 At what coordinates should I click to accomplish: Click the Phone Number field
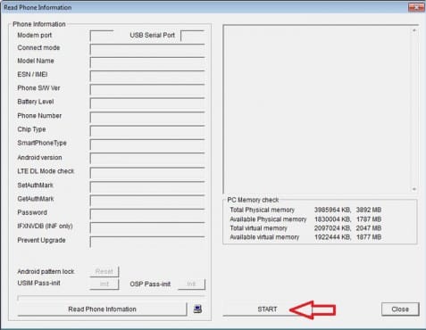(x=147, y=117)
